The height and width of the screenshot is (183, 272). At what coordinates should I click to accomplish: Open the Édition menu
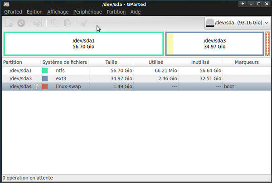click(34, 12)
